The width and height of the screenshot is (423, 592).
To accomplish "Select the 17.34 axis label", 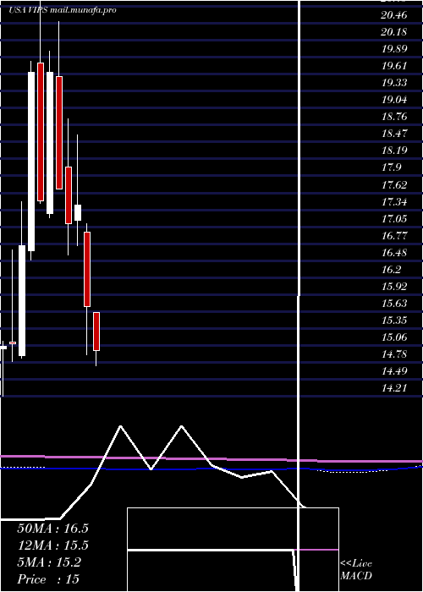I will 394,202.
